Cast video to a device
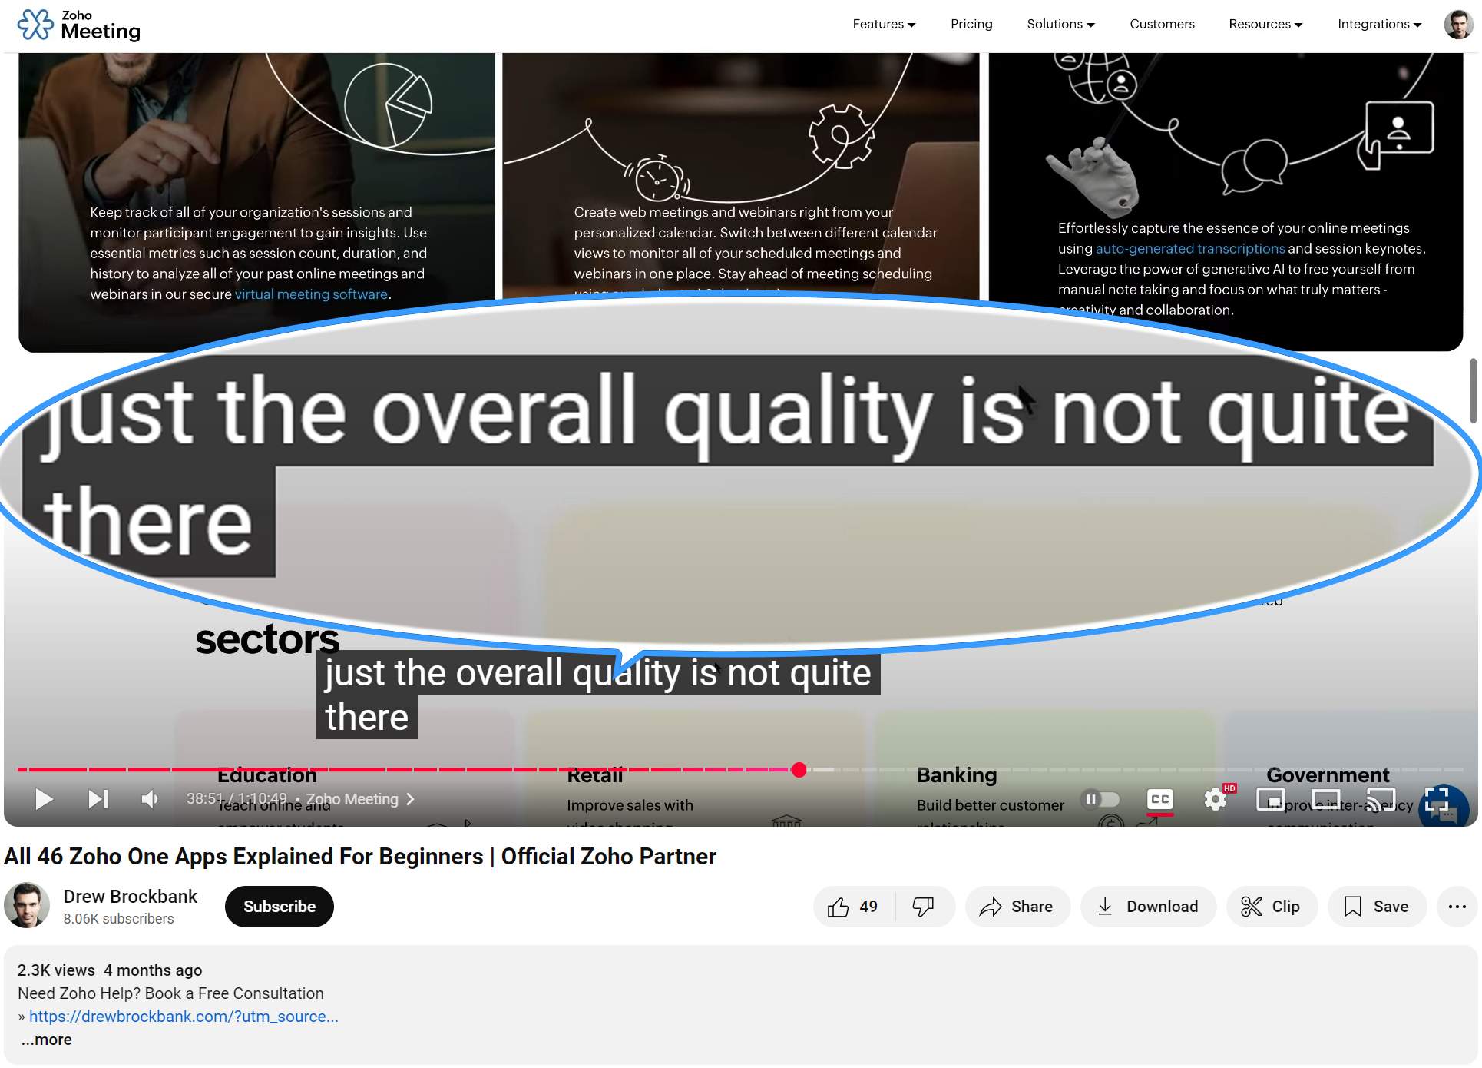The height and width of the screenshot is (1068, 1482). 1381,799
